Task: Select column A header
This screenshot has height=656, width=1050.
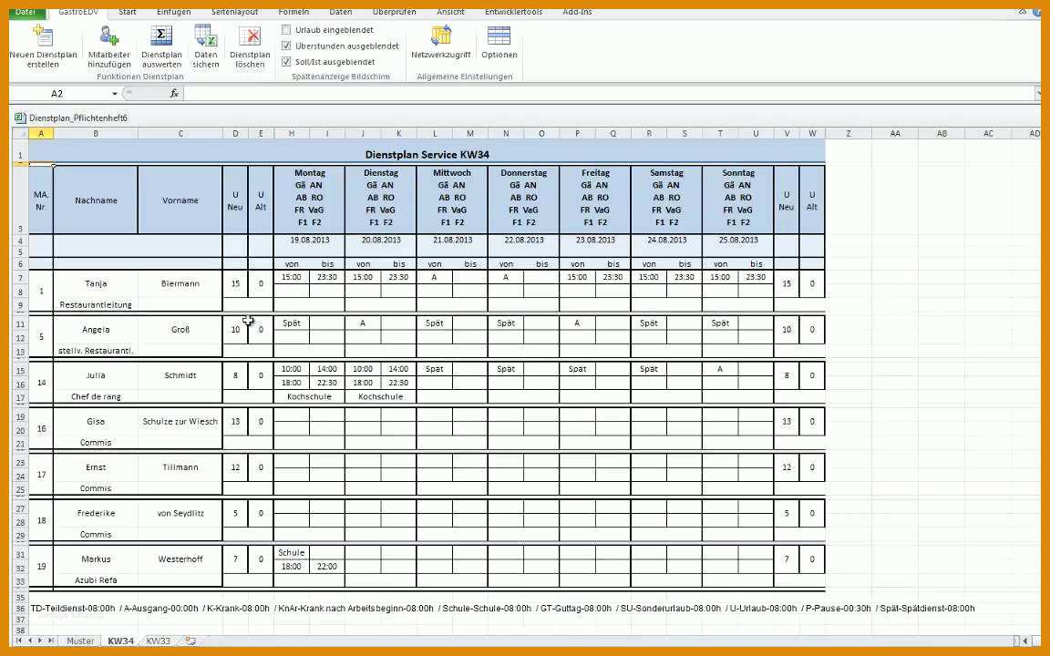Action: pyautogui.click(x=41, y=133)
